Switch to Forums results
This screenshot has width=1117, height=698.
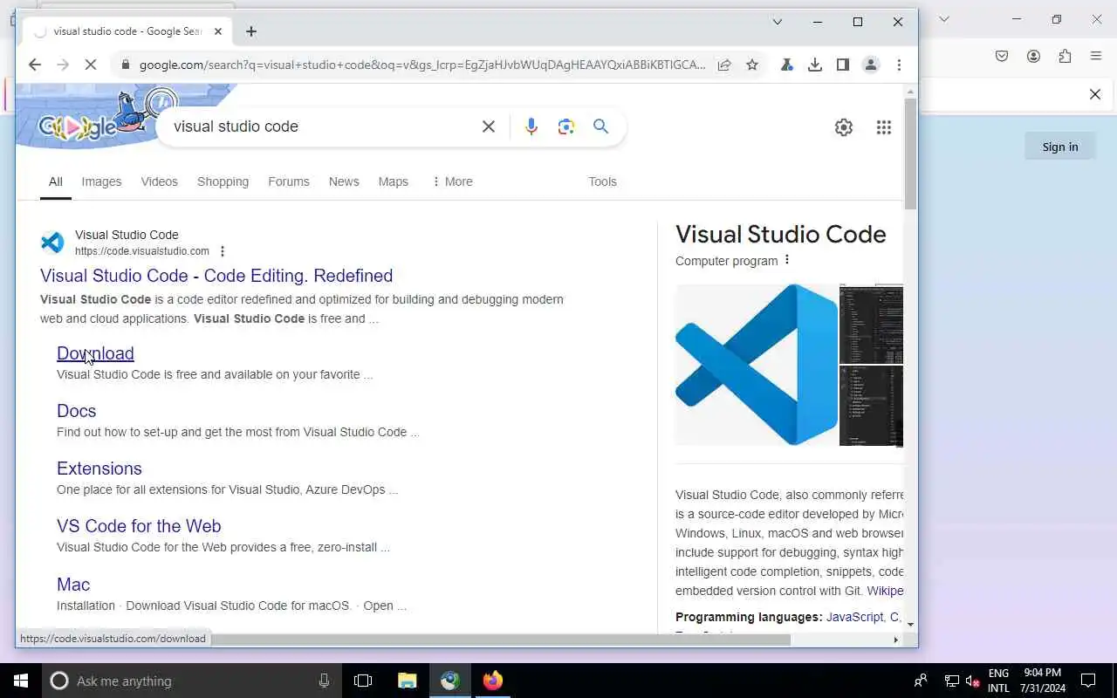(289, 181)
